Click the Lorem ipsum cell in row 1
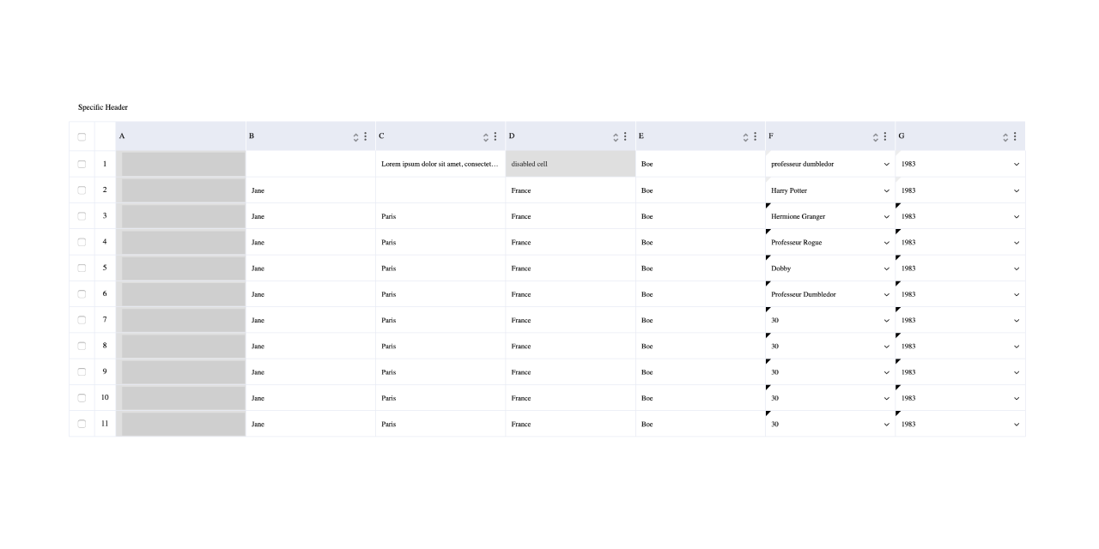This screenshot has width=1099, height=549. pyautogui.click(x=440, y=164)
